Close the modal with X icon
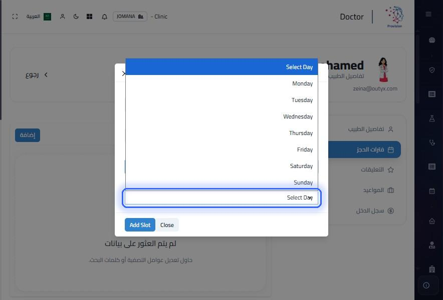 123,73
